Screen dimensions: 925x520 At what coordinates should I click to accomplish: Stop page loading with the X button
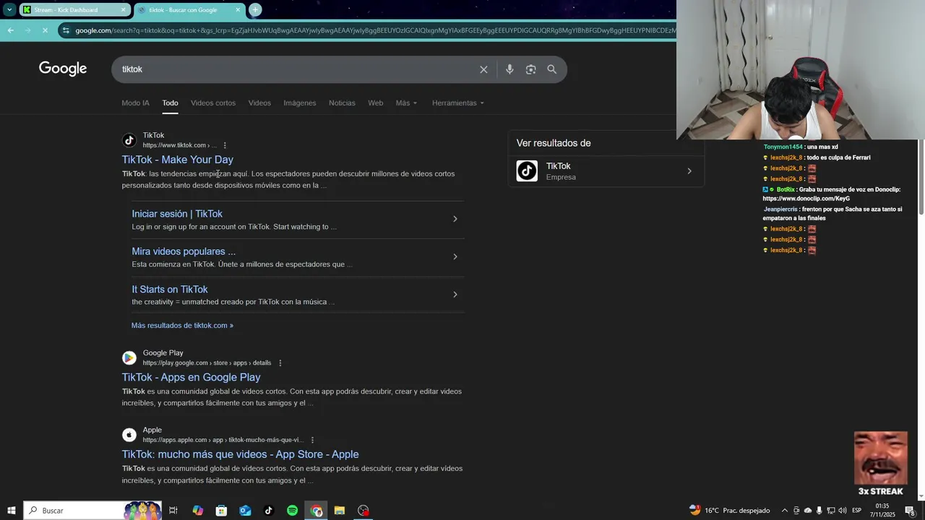click(45, 30)
